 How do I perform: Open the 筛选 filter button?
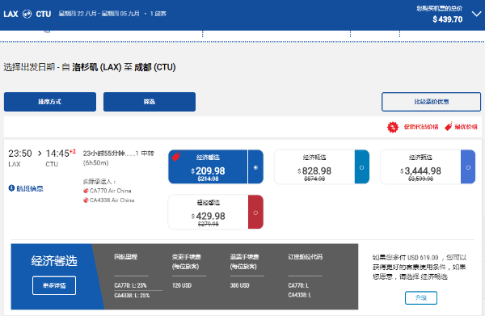pos(150,102)
